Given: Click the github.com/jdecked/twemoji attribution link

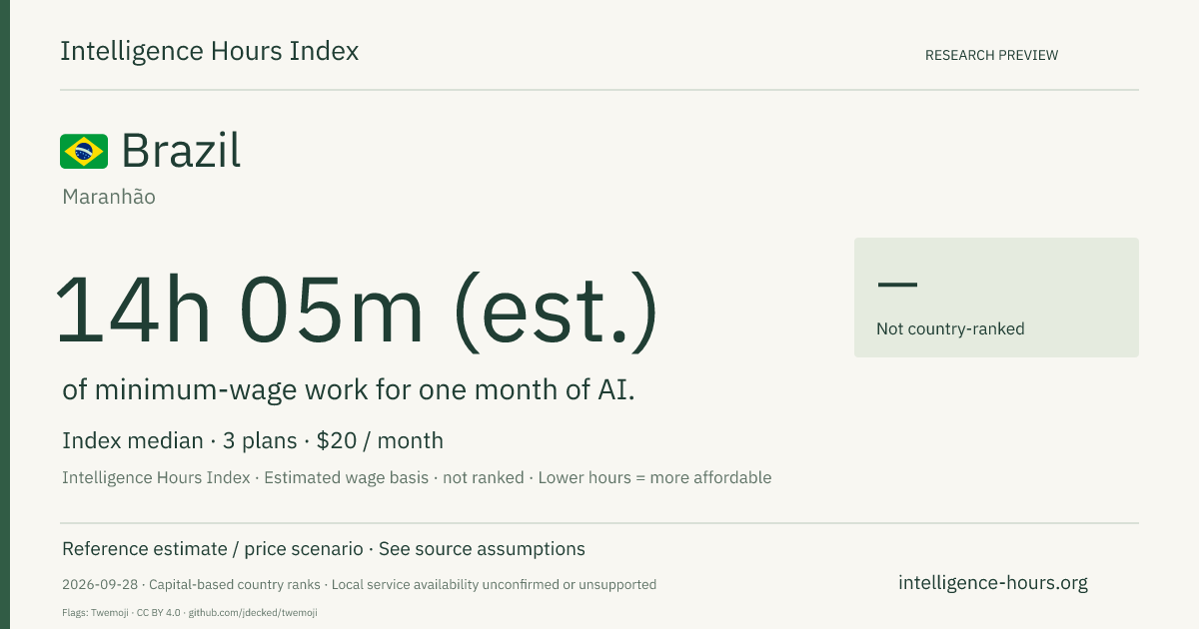Looking at the screenshot, I should (x=253, y=612).
